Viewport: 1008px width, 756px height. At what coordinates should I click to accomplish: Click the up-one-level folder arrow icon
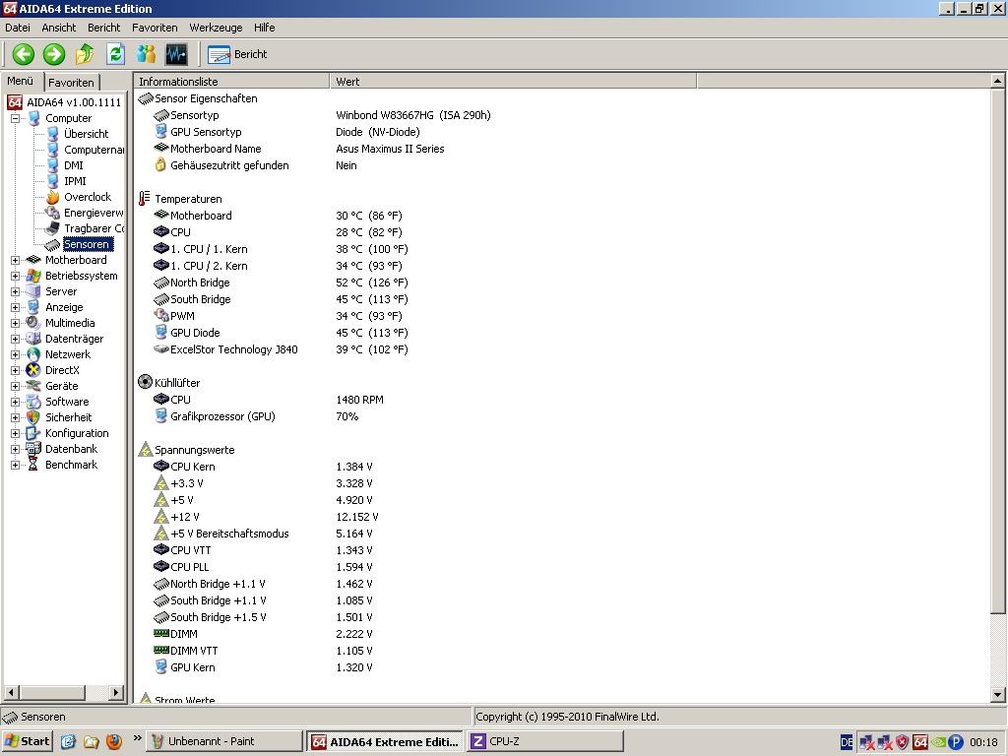pyautogui.click(x=85, y=54)
